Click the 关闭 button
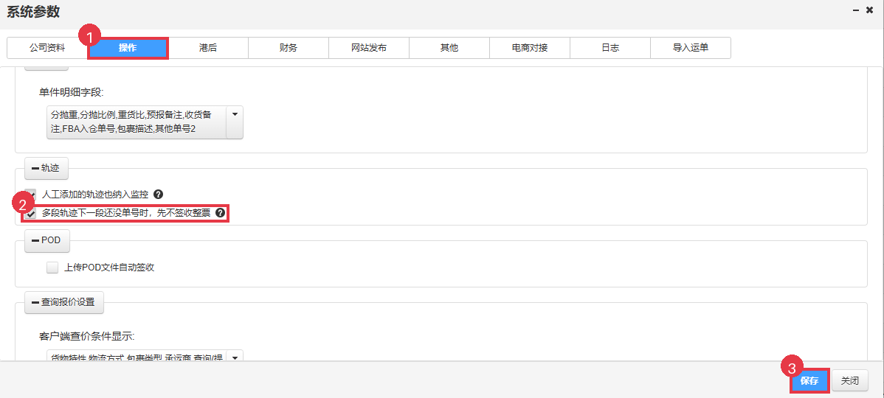This screenshot has width=884, height=398. click(851, 380)
